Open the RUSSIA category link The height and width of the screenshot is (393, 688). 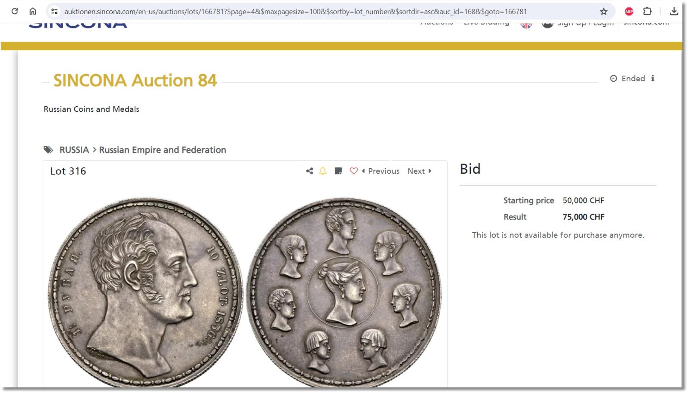(x=74, y=150)
